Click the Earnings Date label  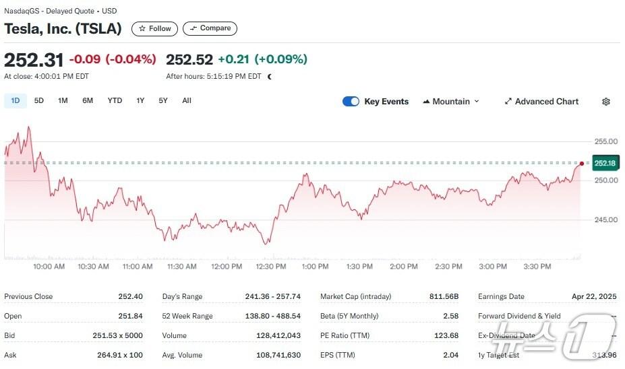pyautogui.click(x=501, y=296)
